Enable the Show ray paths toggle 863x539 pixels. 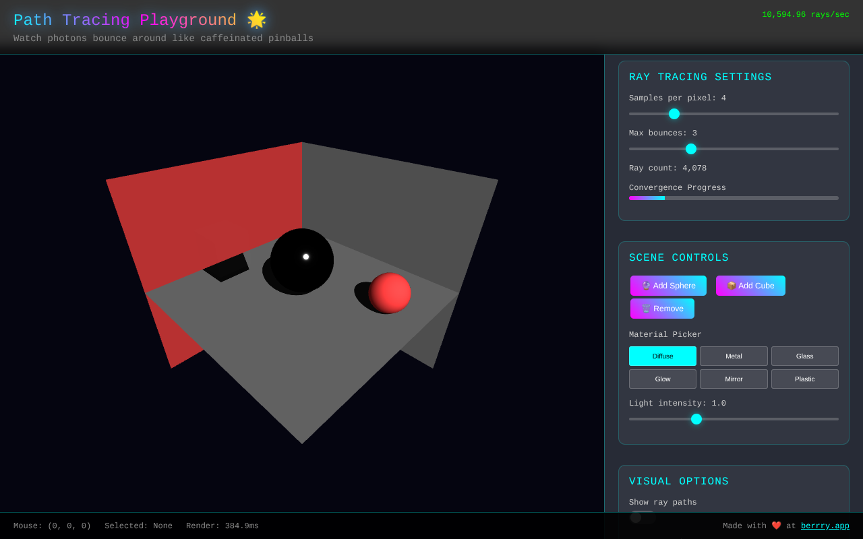642,516
